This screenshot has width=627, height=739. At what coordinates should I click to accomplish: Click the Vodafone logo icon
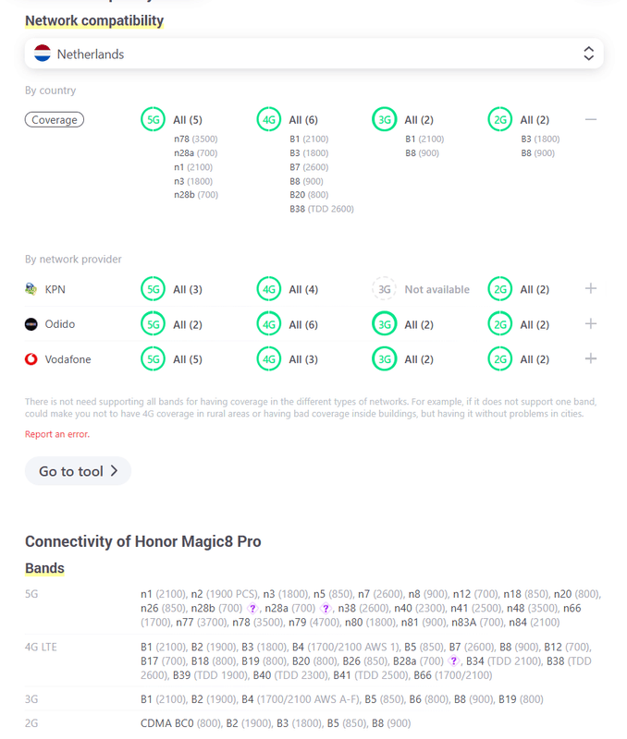31,359
